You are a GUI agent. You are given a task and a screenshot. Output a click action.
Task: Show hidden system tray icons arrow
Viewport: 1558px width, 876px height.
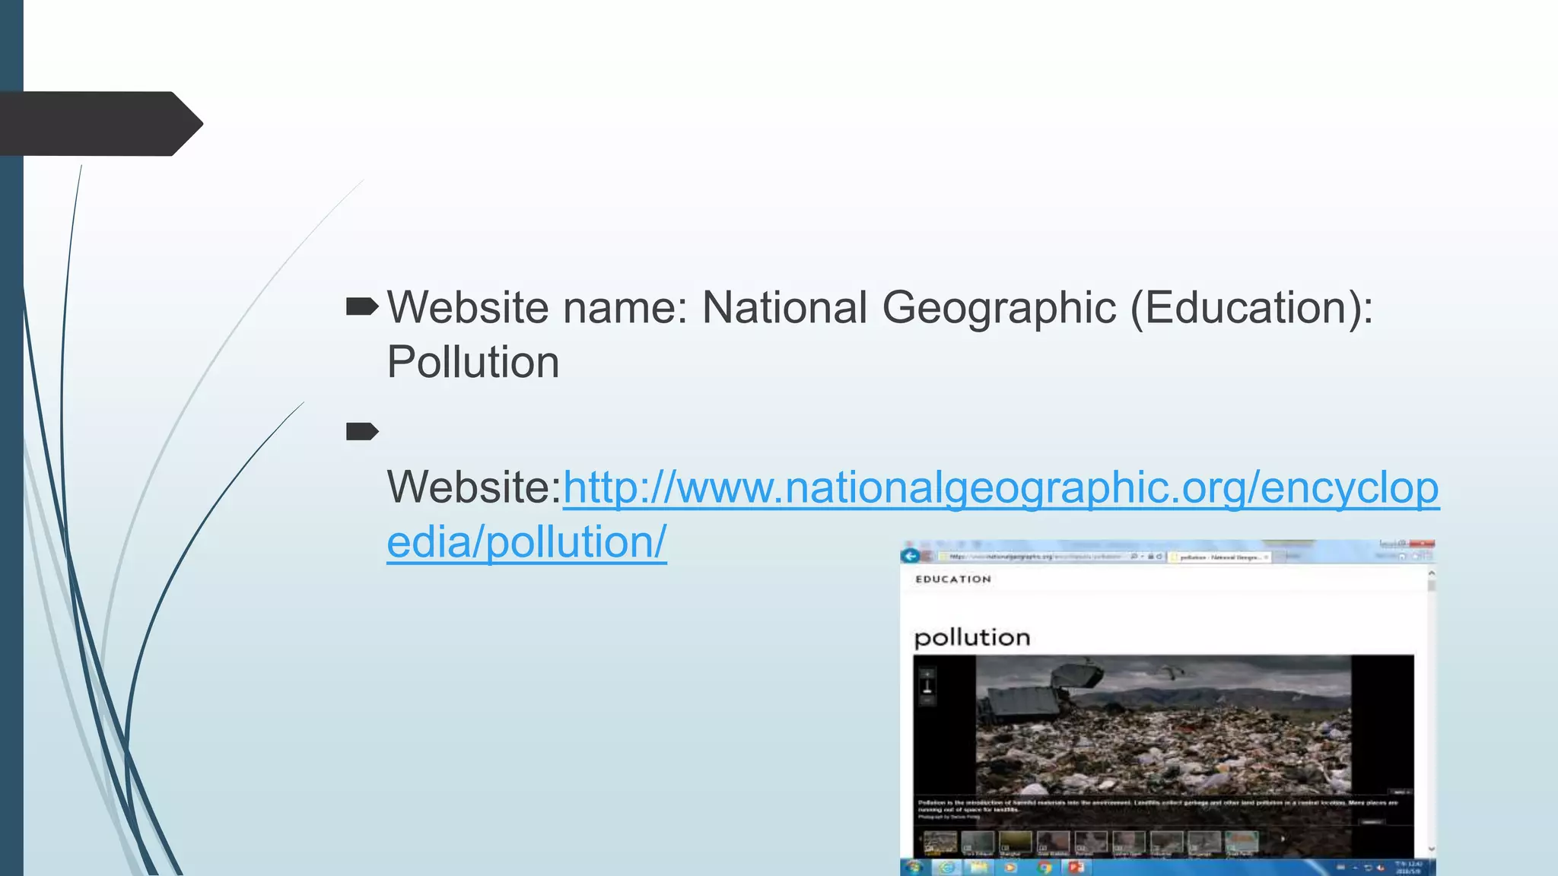click(x=1356, y=868)
